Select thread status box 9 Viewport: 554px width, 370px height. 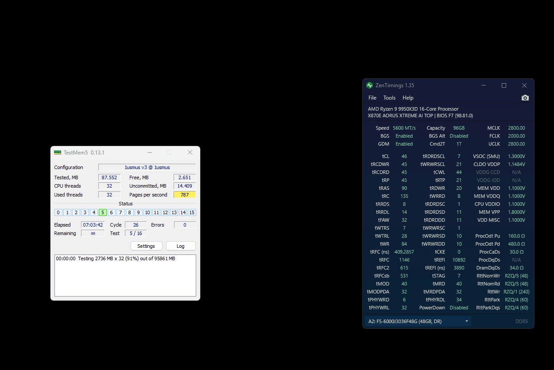click(x=138, y=212)
